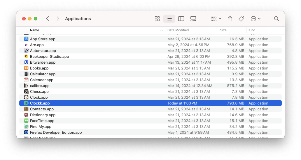301x160 pixels.
Task: Click the Beekeeper Studio icon
Action: click(26, 56)
